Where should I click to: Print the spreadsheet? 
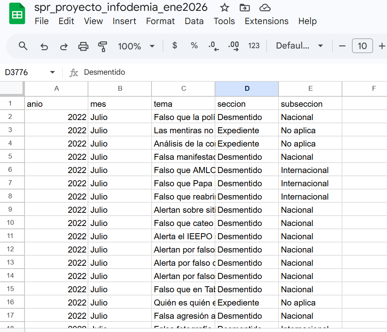(83, 46)
